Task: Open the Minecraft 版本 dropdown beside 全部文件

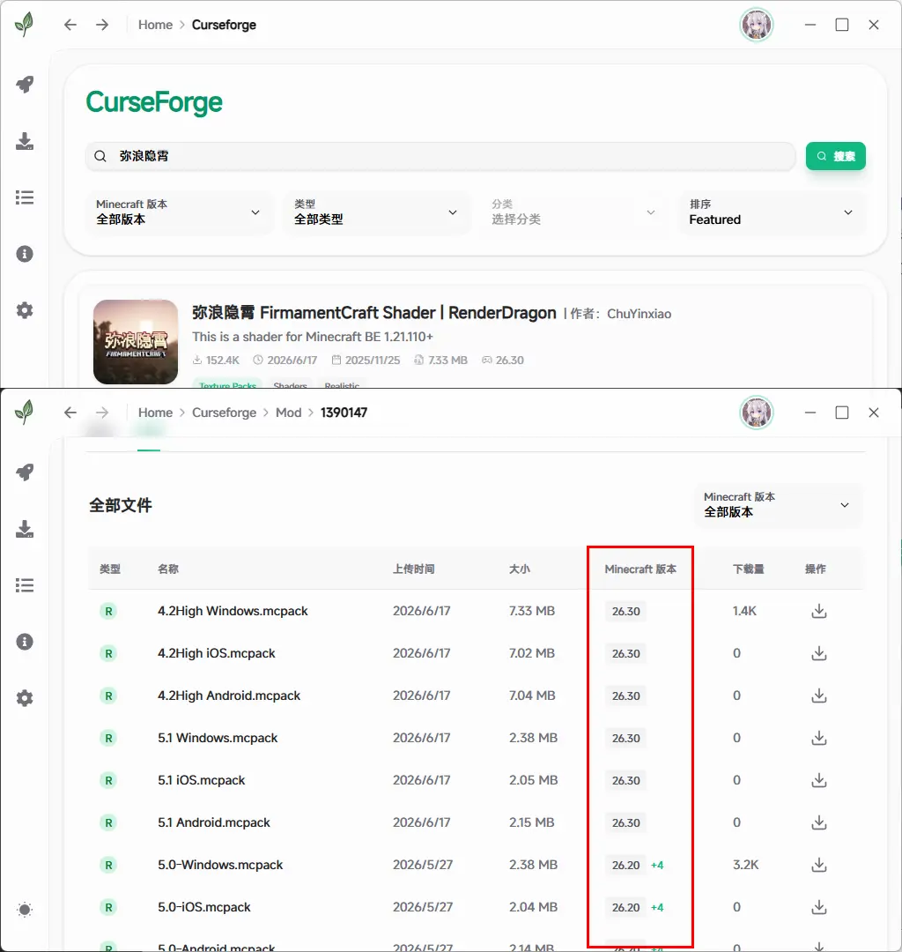Action: click(x=778, y=505)
